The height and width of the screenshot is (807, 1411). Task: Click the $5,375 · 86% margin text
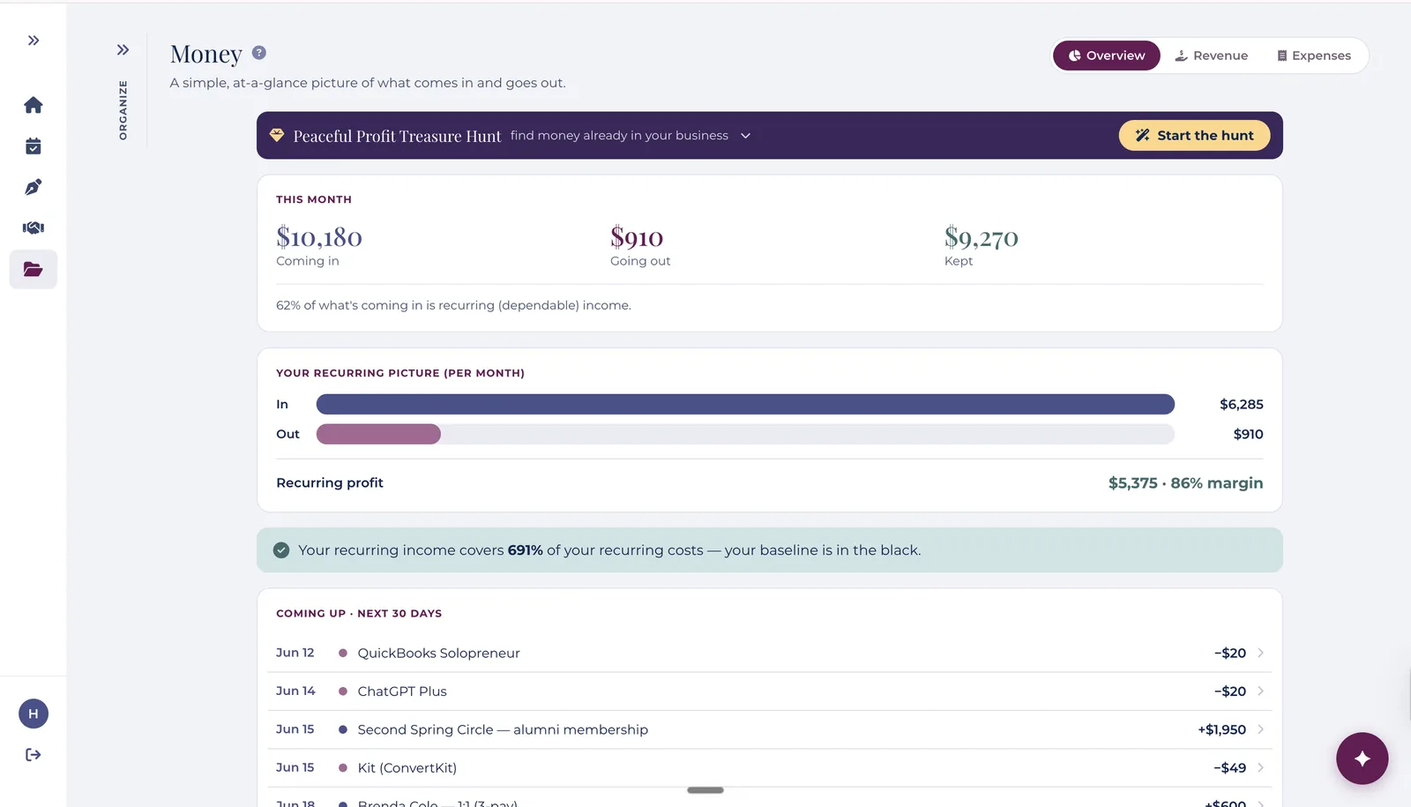coord(1185,483)
